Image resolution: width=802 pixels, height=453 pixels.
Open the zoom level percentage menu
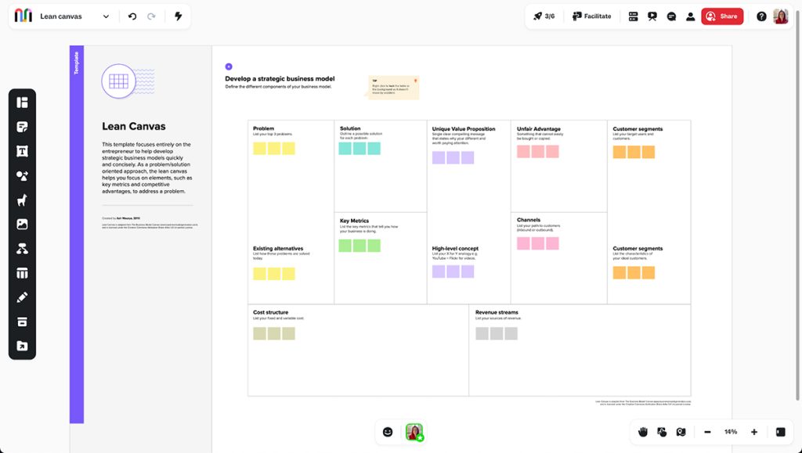tap(730, 431)
